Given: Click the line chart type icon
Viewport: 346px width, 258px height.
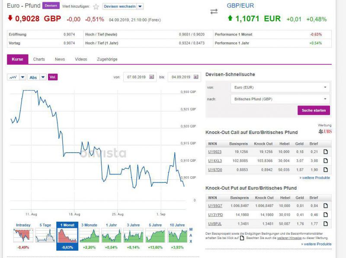Looking at the screenshot, I should tap(13, 77).
